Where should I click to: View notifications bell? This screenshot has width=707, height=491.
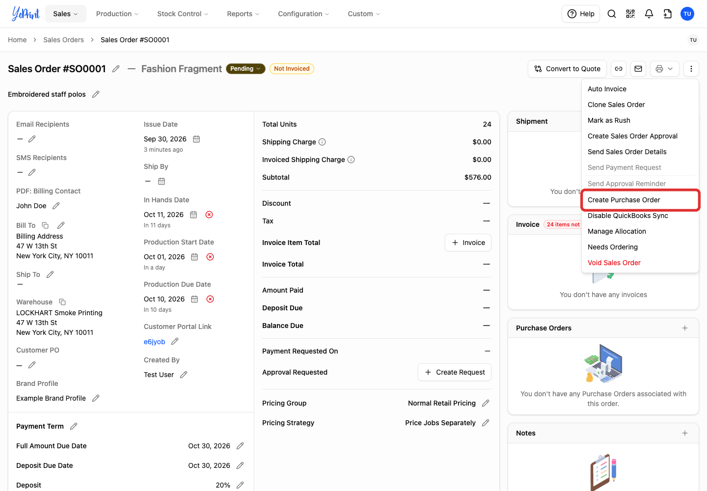pos(649,14)
